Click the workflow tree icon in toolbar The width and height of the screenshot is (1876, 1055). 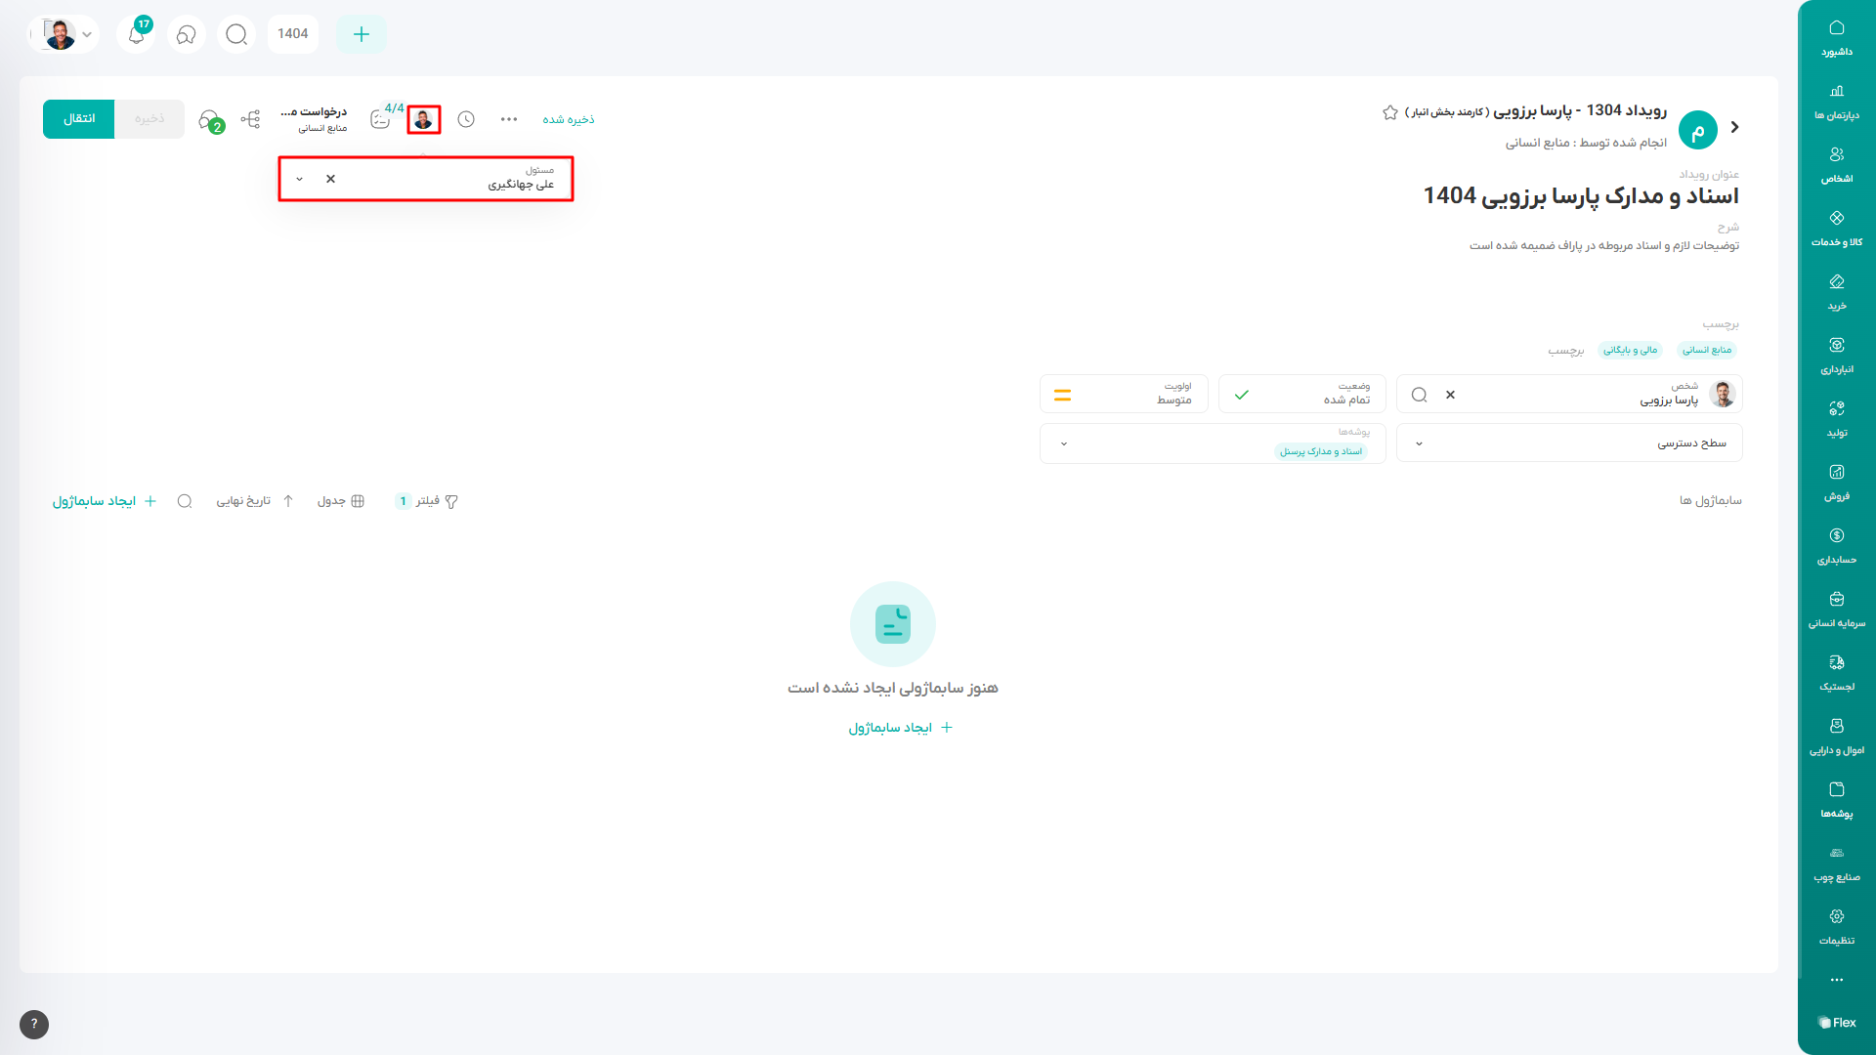250,119
